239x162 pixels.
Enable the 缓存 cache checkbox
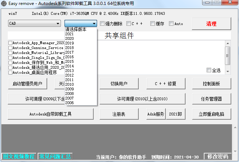tap(152, 24)
